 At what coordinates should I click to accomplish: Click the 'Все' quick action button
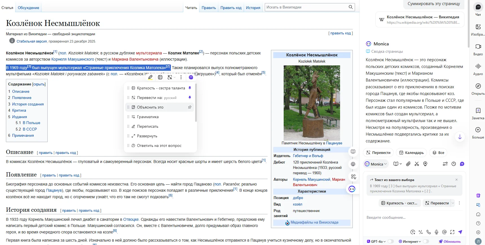point(438,153)
